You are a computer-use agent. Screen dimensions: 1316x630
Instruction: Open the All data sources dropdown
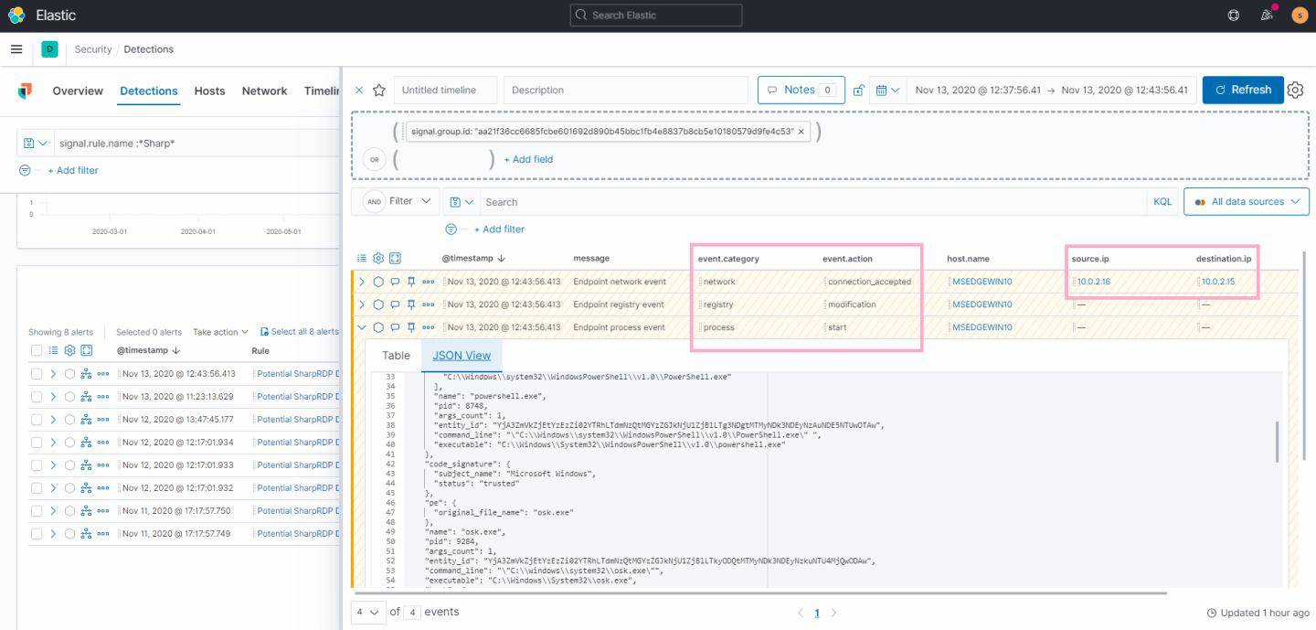tap(1246, 201)
